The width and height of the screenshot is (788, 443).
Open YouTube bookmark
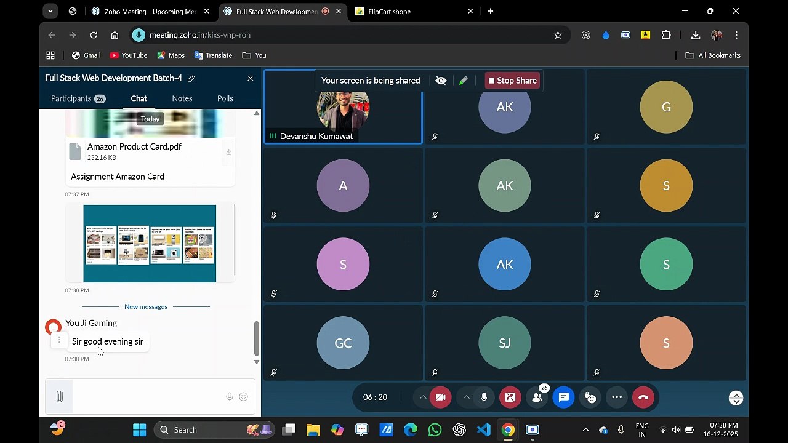[129, 55]
